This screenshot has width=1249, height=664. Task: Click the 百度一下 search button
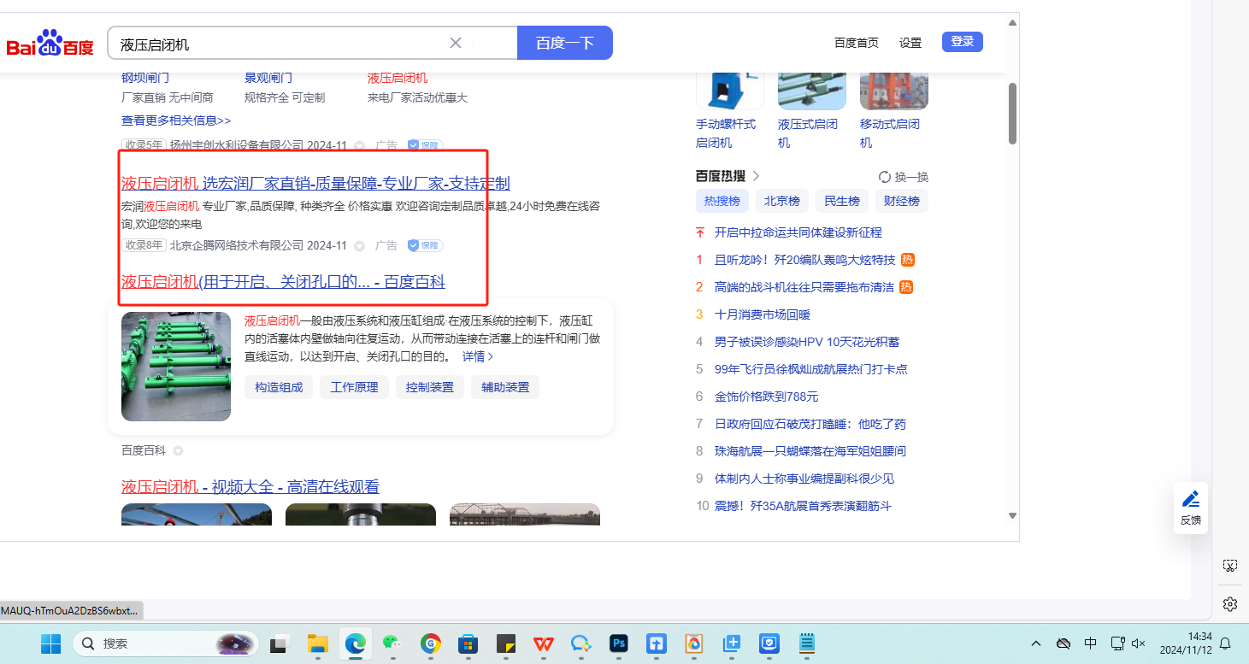564,43
